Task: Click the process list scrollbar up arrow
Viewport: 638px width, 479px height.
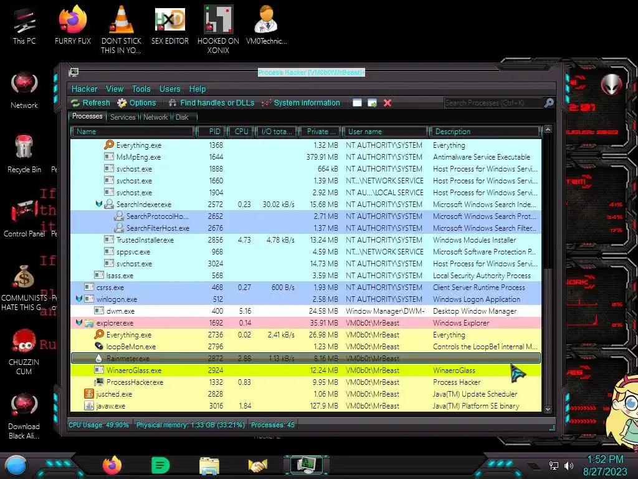Action: click(548, 129)
